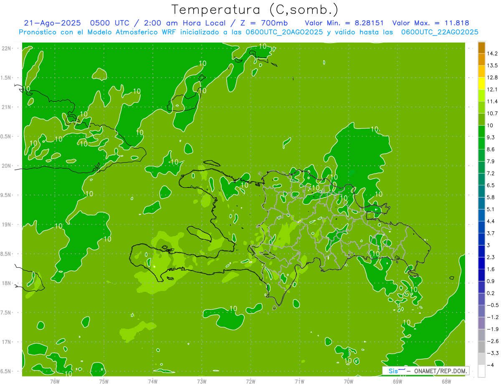Click the '73W' longitude label
Viewport: 501px width, 387px height.
[x=202, y=382]
